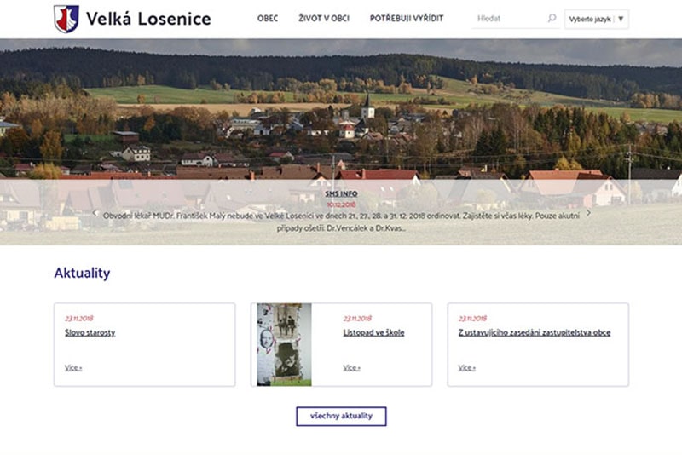682x455 pixels.
Task: Open the Slovo starosty article
Action: click(x=90, y=332)
